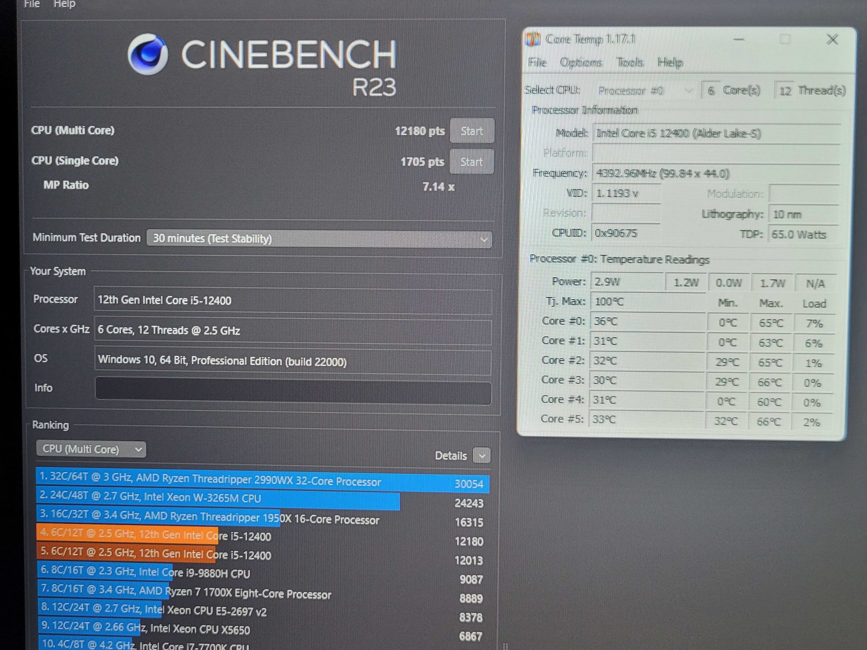Click the Info text field
The image size is (867, 650).
[293, 390]
